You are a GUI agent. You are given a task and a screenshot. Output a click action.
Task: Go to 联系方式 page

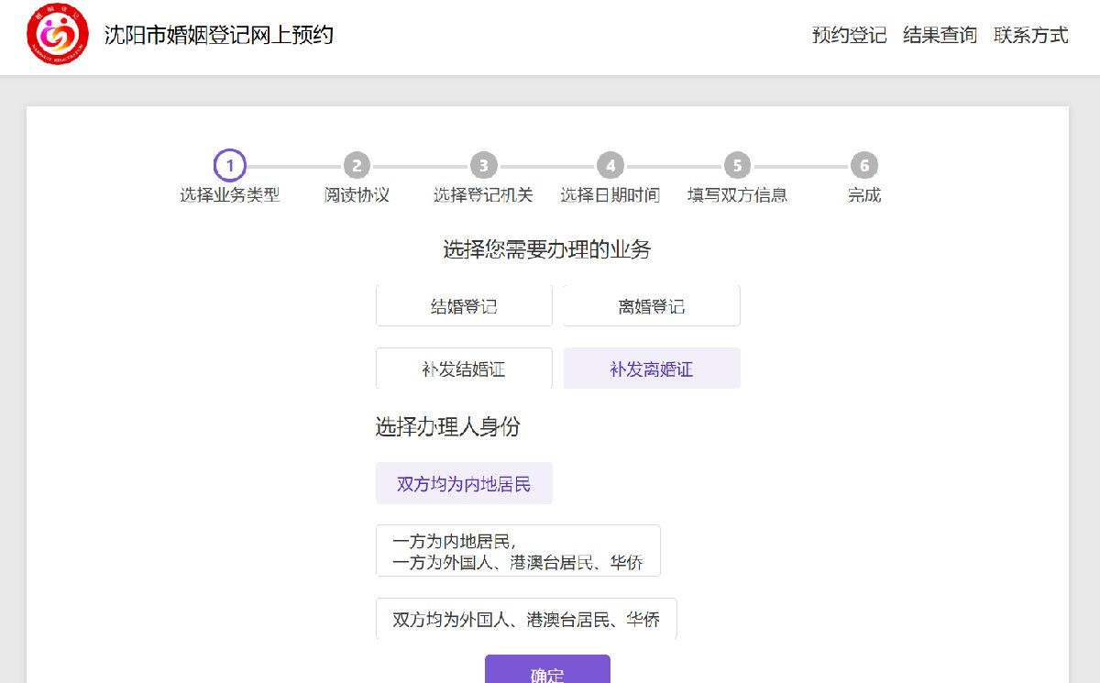[1030, 36]
